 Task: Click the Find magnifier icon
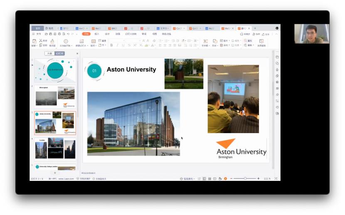[246, 41]
